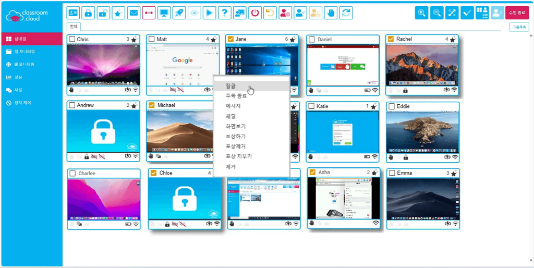Viewport: 534px width, 268px height.
Task: Select 잠금 in the context menu
Action: click(230, 86)
